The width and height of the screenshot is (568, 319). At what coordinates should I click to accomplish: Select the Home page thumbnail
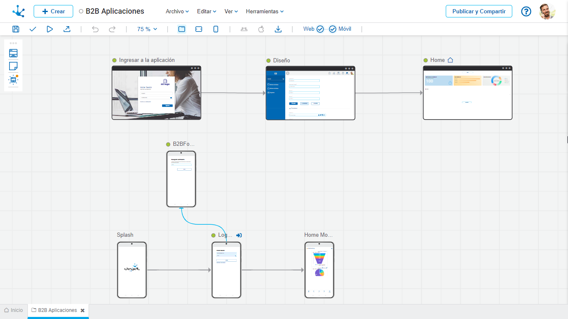click(x=467, y=93)
